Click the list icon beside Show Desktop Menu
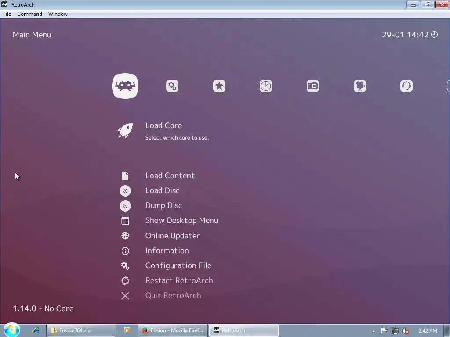This screenshot has width=450, height=337. 125,221
